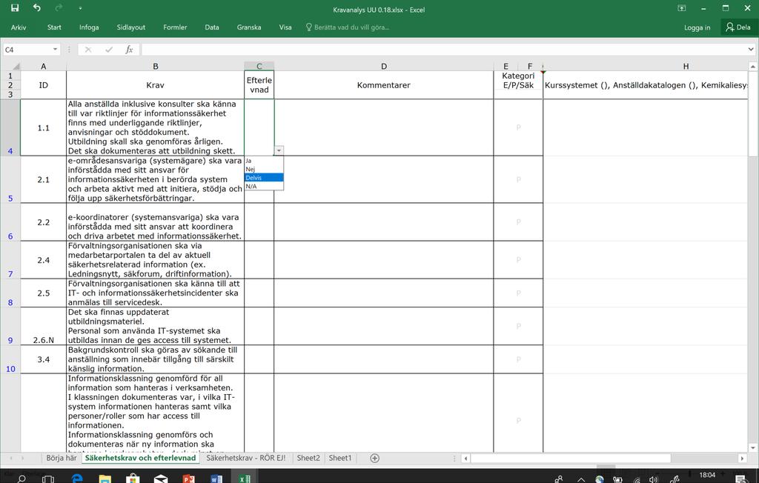
Task: Click the horizontal scrollbar left arrow
Action: point(465,458)
